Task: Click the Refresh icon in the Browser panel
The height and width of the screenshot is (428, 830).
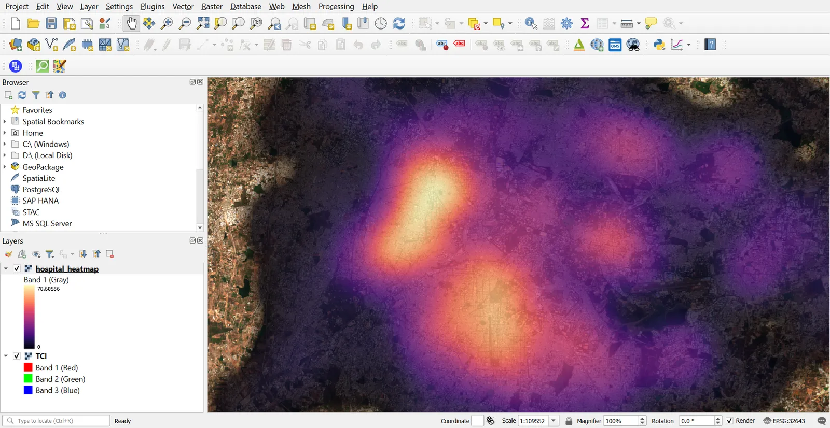Action: tap(22, 95)
